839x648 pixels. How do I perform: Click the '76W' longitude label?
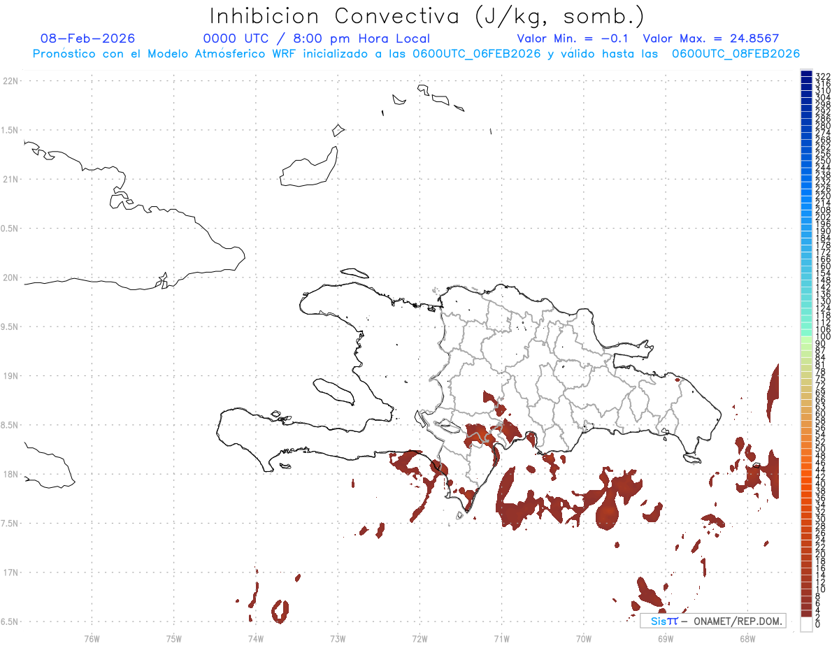pos(92,638)
